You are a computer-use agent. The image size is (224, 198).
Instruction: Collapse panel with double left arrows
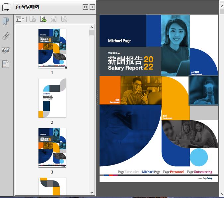click(85, 7)
